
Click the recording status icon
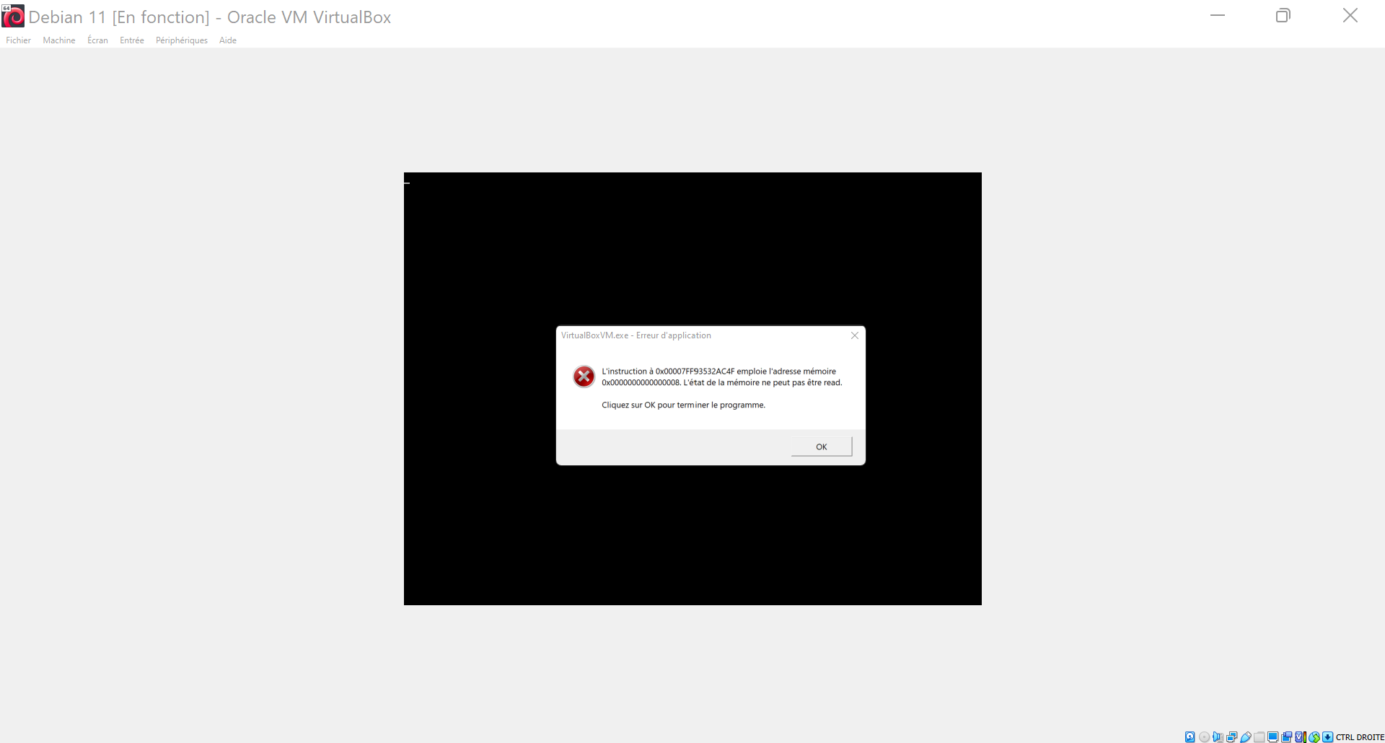pyautogui.click(x=1287, y=737)
